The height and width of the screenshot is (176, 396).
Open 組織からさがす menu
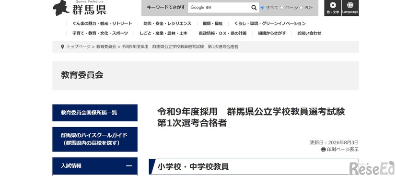point(272,33)
